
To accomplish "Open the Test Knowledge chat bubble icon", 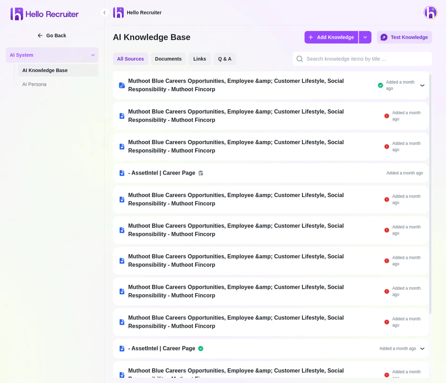I will tap(384, 37).
